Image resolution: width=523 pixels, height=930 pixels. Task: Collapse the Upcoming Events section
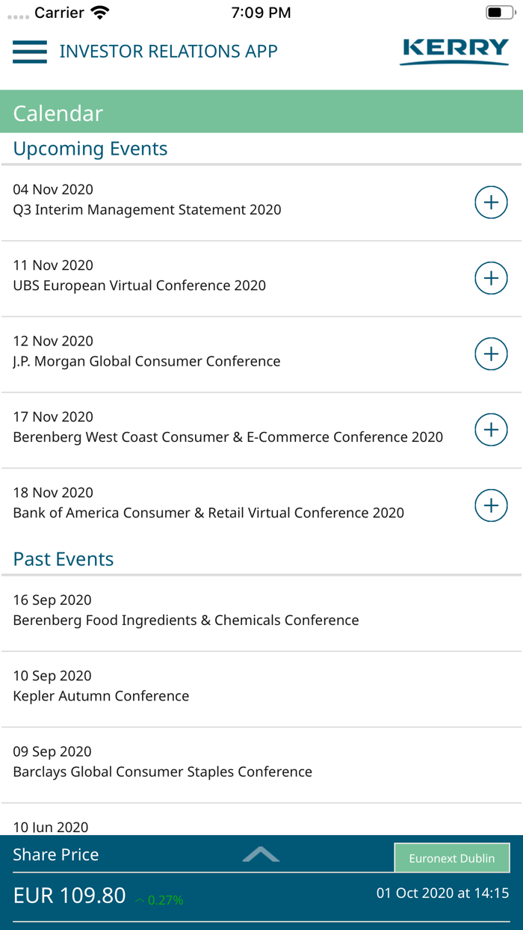point(90,148)
